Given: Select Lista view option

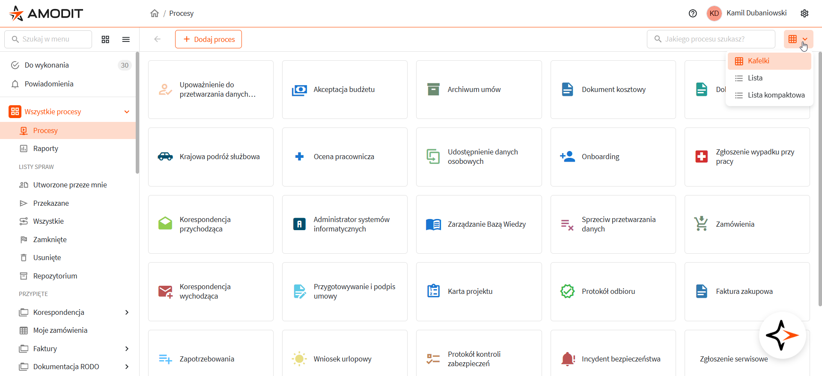Looking at the screenshot, I should tap(755, 78).
